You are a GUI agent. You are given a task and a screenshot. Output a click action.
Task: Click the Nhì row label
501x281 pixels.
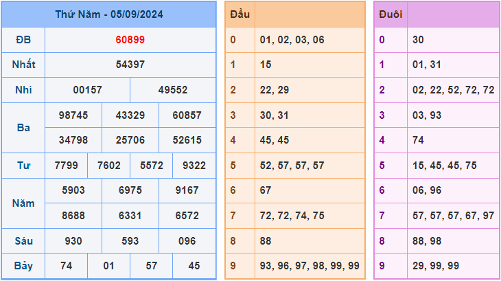click(x=23, y=90)
